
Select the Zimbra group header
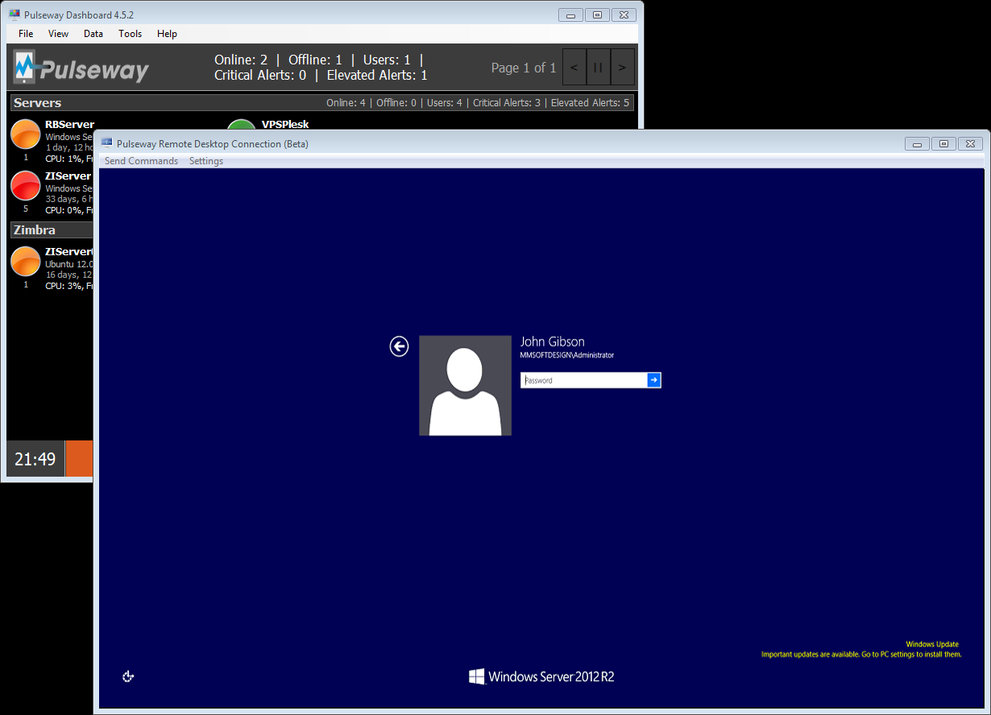tap(52, 230)
